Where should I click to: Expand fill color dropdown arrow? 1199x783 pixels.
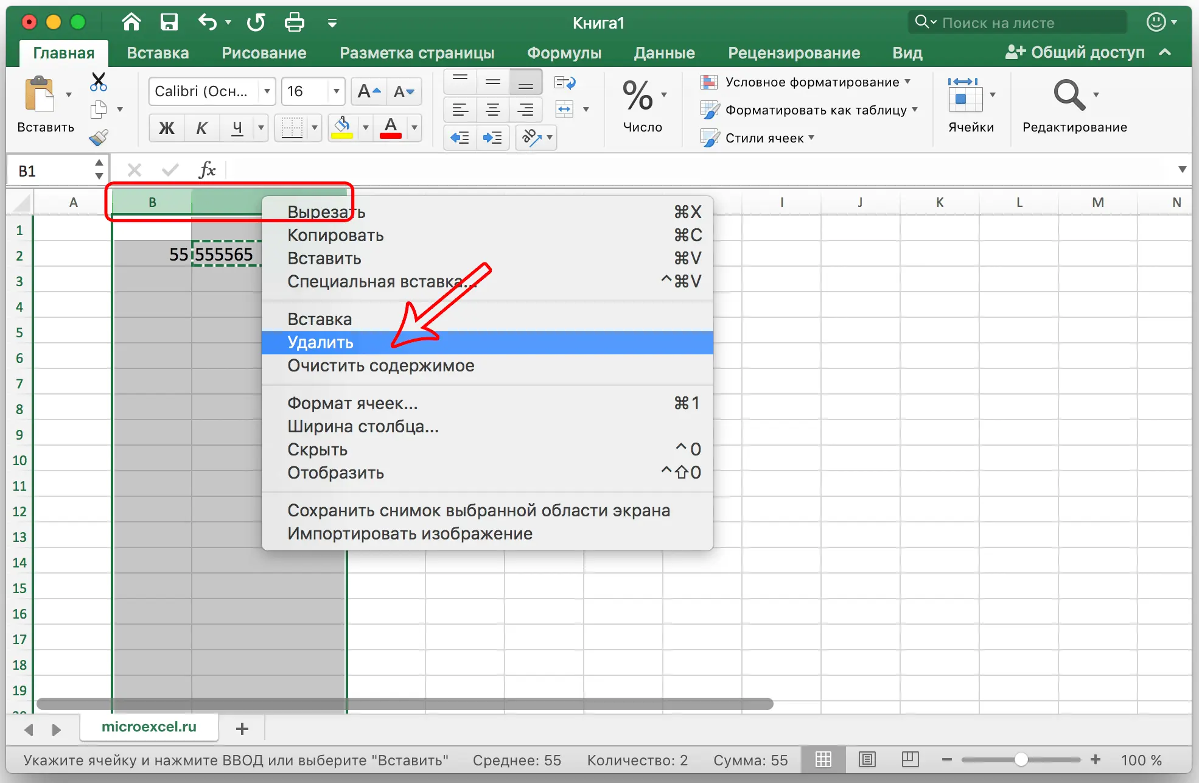tap(366, 128)
